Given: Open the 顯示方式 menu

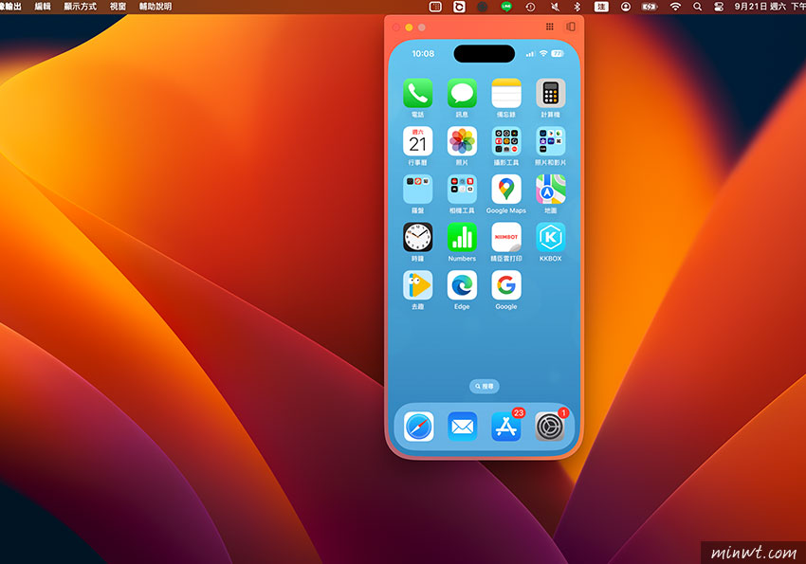Looking at the screenshot, I should 81,7.
